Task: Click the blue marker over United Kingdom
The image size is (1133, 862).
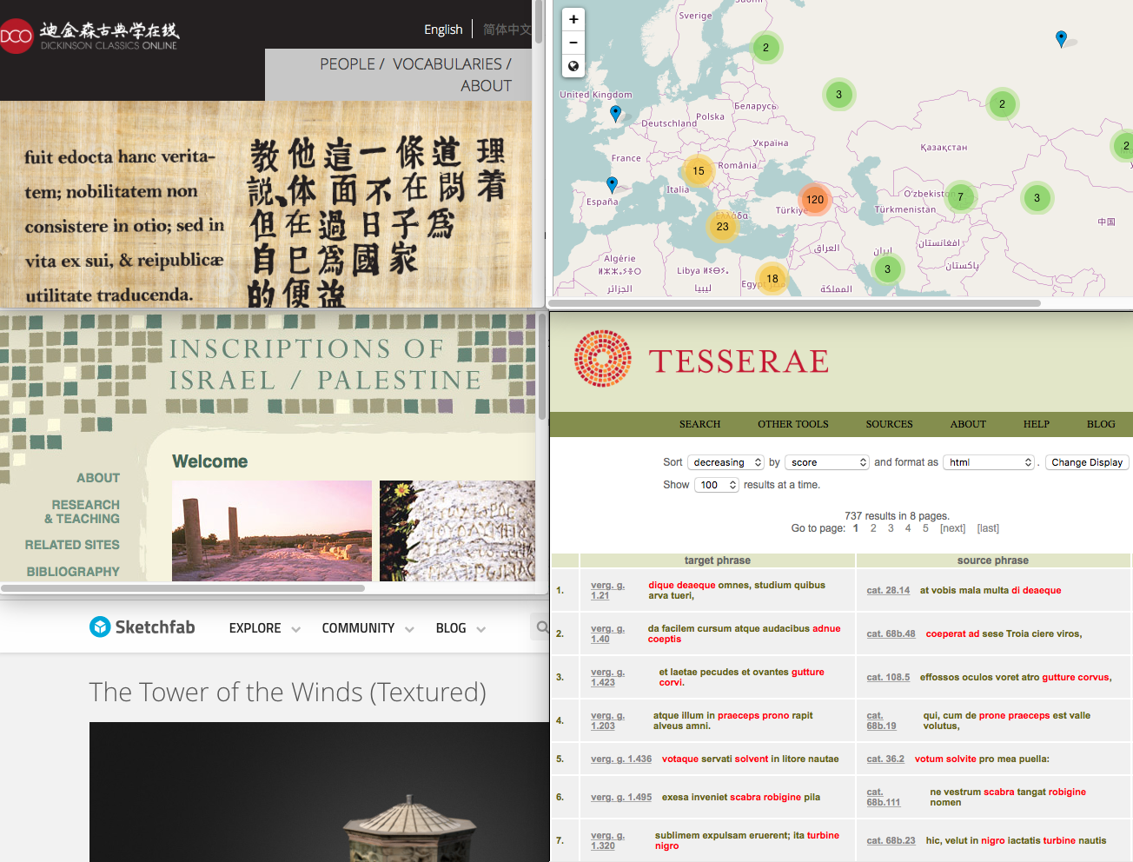Action: pyautogui.click(x=615, y=113)
